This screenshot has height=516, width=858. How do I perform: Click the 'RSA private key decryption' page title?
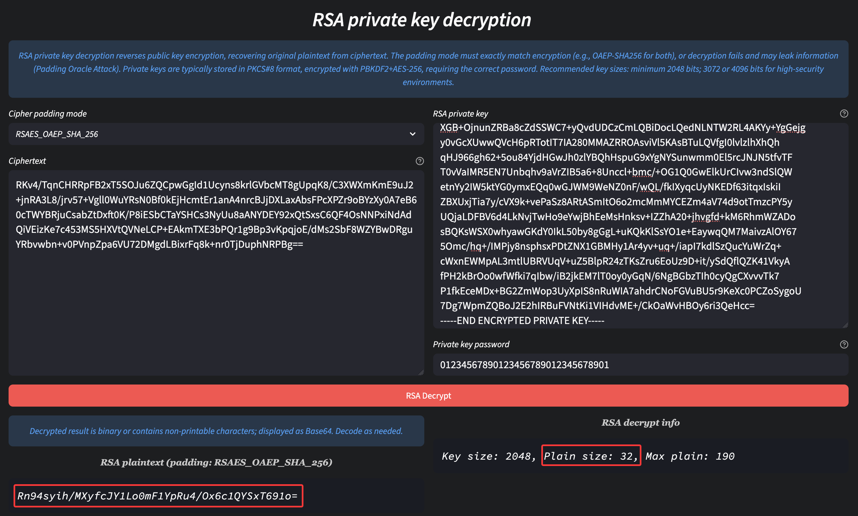[x=422, y=20]
